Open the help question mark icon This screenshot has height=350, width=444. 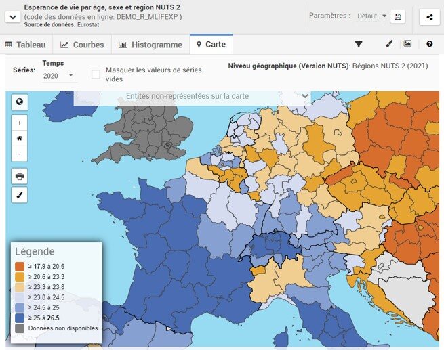(430, 44)
